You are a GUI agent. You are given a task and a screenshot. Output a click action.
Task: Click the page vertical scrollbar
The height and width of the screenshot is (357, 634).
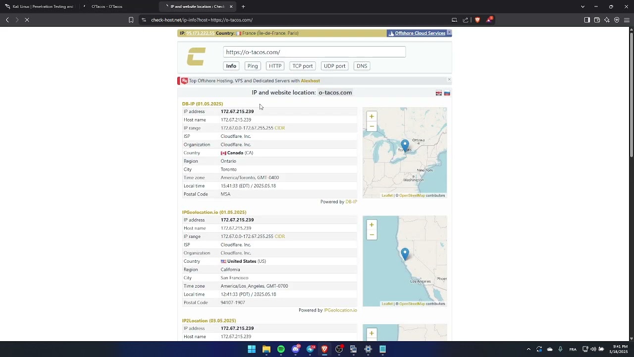631,94
